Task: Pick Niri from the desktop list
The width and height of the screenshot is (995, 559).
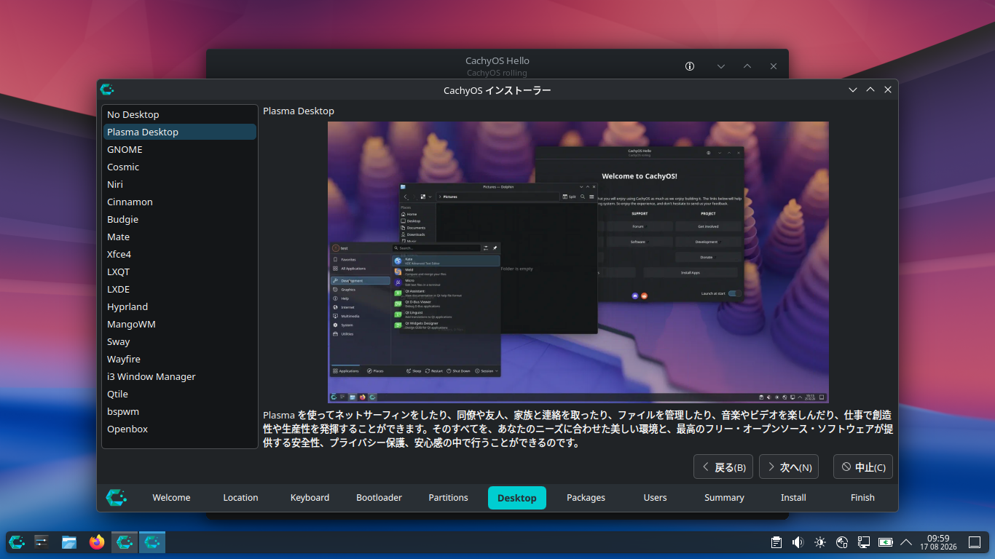Action: coord(179,184)
